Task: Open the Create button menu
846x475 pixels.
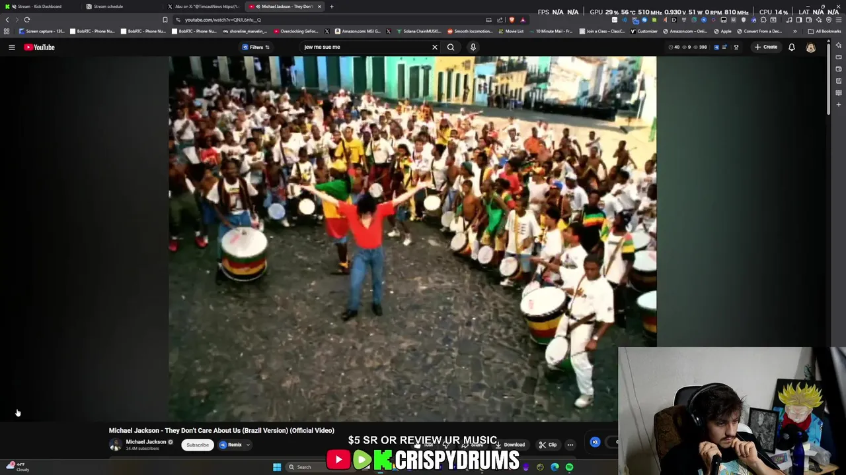Action: pos(767,47)
